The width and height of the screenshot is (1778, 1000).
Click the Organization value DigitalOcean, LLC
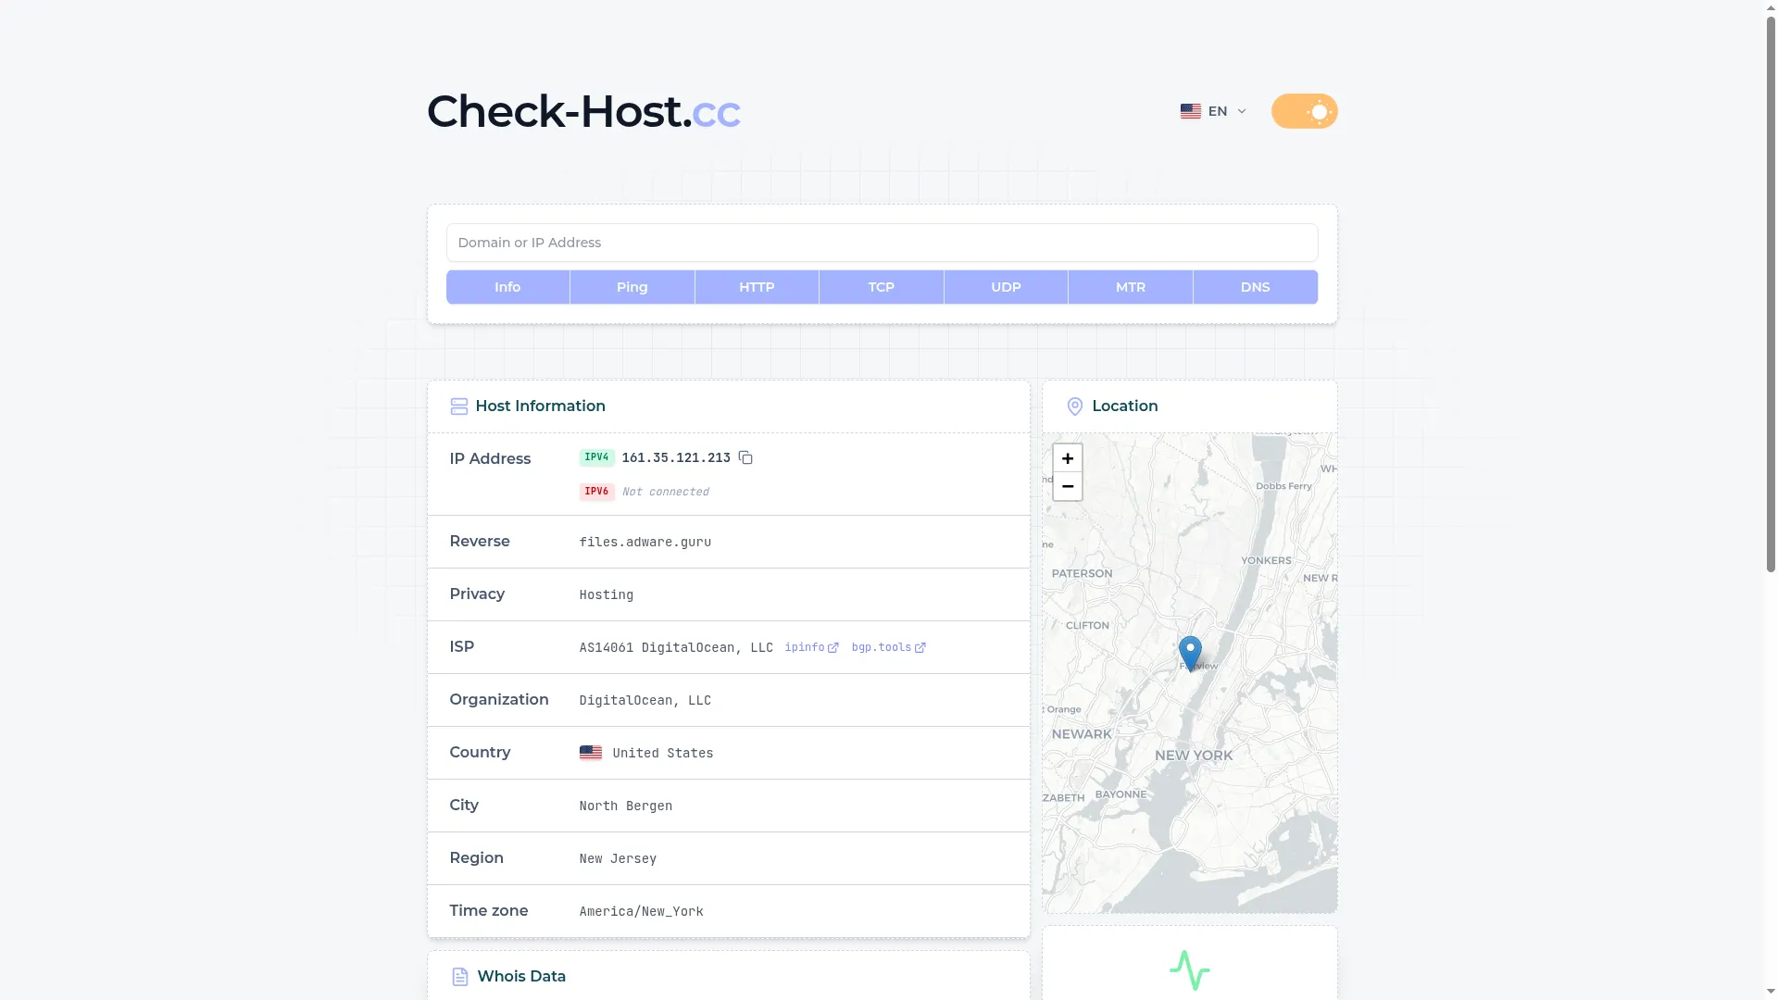coord(645,700)
